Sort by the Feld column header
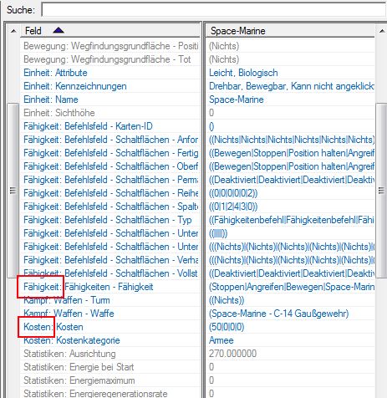387x398 pixels. pyautogui.click(x=110, y=30)
